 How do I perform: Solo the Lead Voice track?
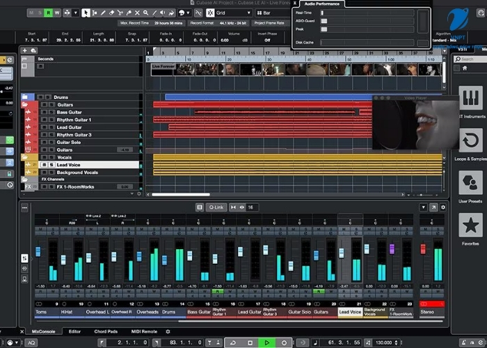click(x=51, y=165)
